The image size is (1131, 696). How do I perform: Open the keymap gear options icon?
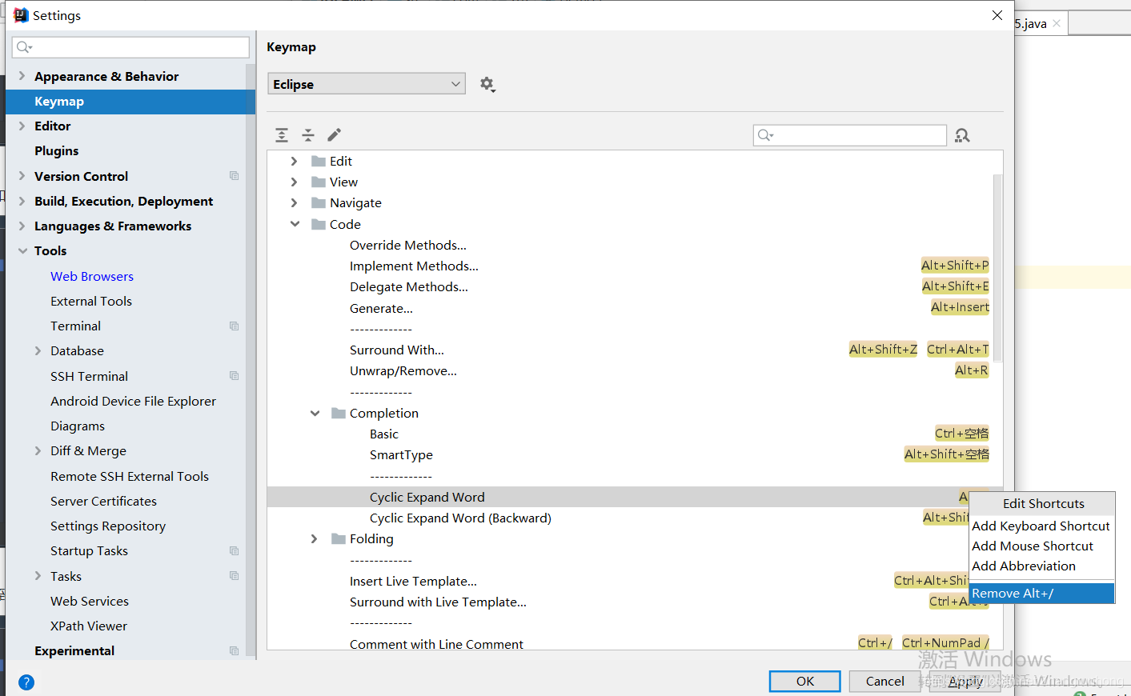point(487,84)
